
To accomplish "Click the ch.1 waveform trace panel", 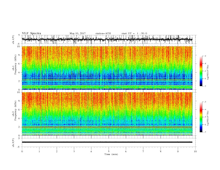I will tap(109, 39).
